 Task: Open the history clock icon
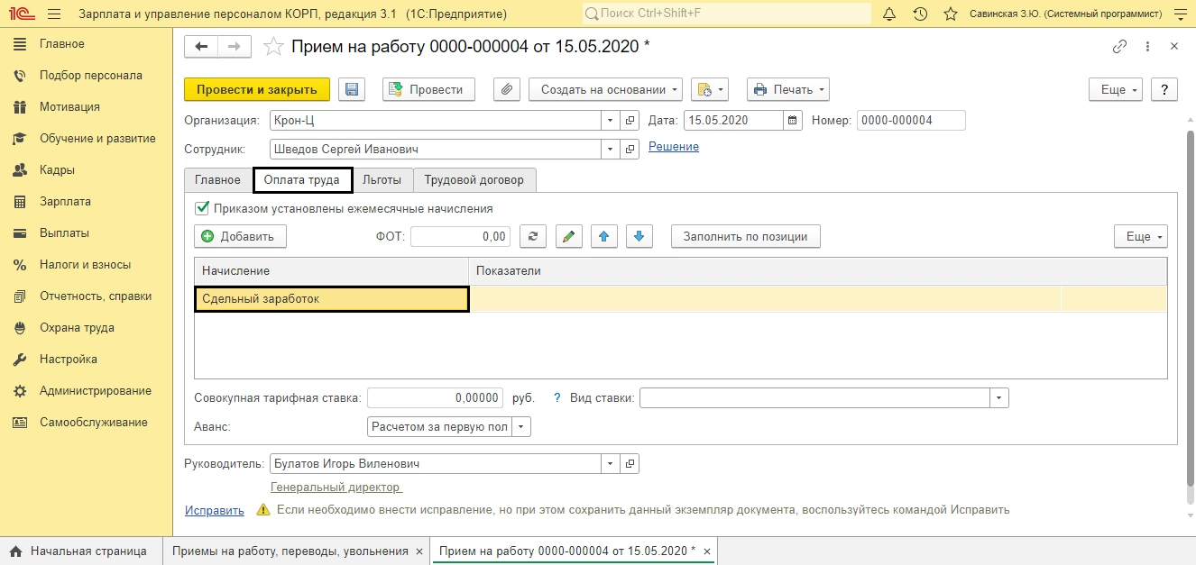coord(920,14)
